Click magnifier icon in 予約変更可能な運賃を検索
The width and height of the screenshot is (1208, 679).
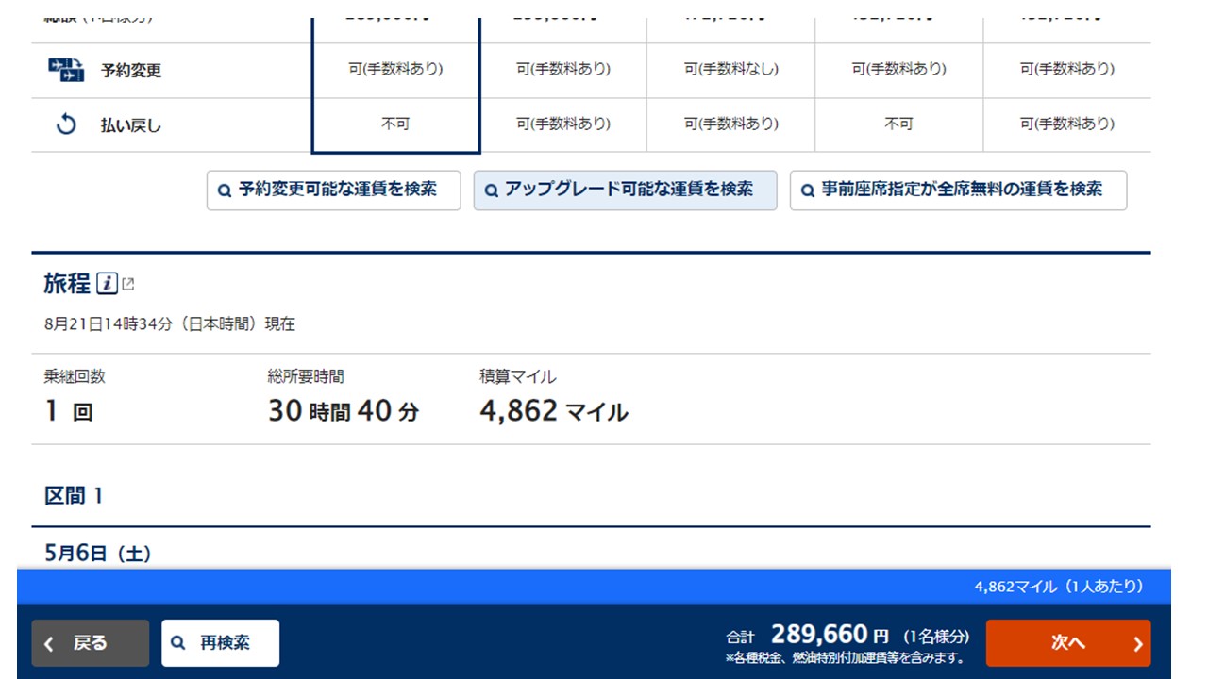pos(225,190)
